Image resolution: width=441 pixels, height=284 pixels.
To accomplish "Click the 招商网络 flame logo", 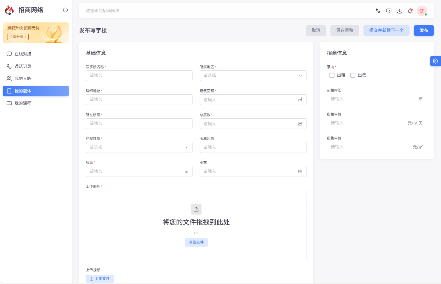I will 9,10.
